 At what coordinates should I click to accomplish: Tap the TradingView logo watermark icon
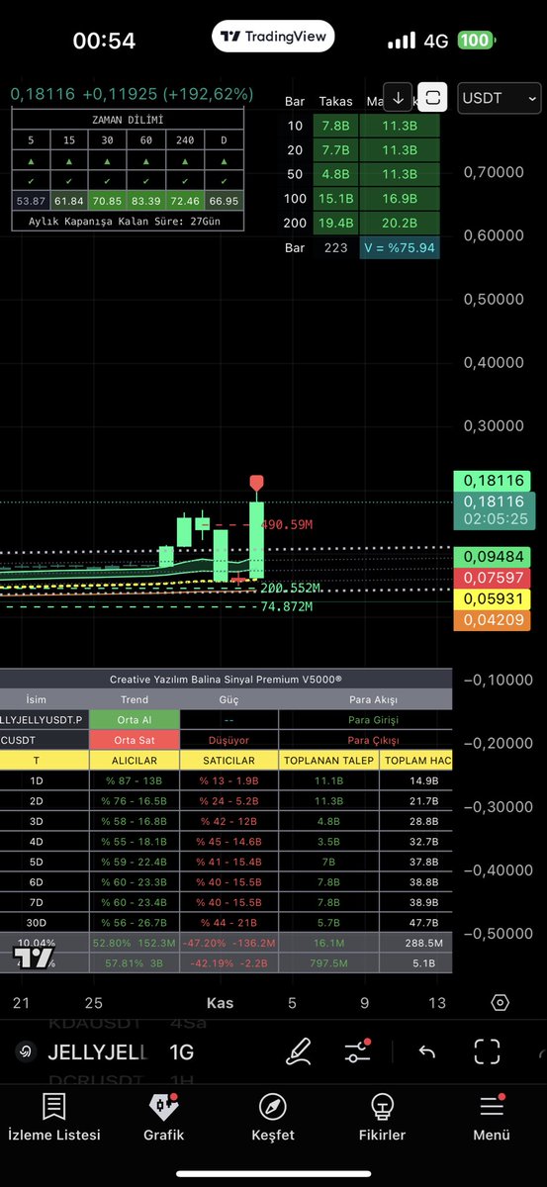33,959
